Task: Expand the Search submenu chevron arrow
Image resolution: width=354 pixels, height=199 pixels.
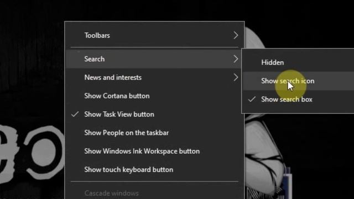Action: pyautogui.click(x=236, y=59)
